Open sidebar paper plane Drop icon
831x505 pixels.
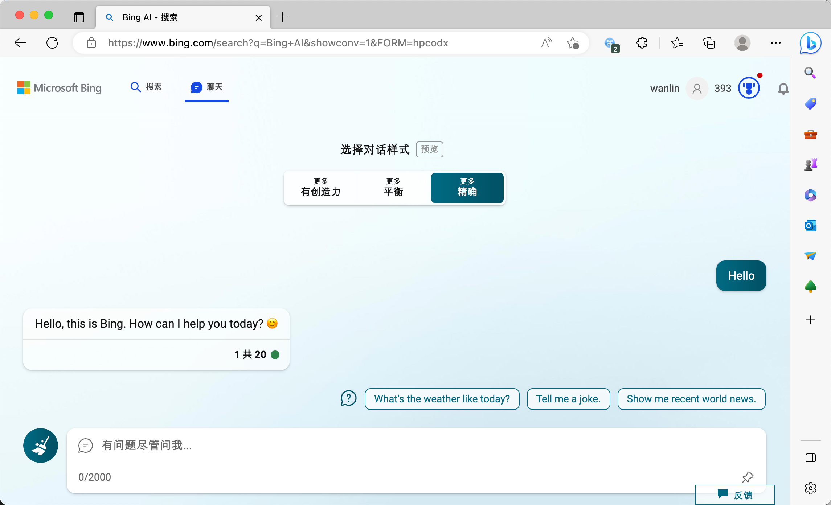click(x=810, y=256)
